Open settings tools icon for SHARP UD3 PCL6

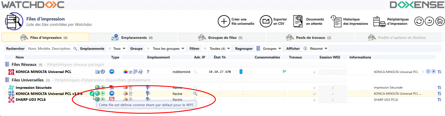[439, 100]
